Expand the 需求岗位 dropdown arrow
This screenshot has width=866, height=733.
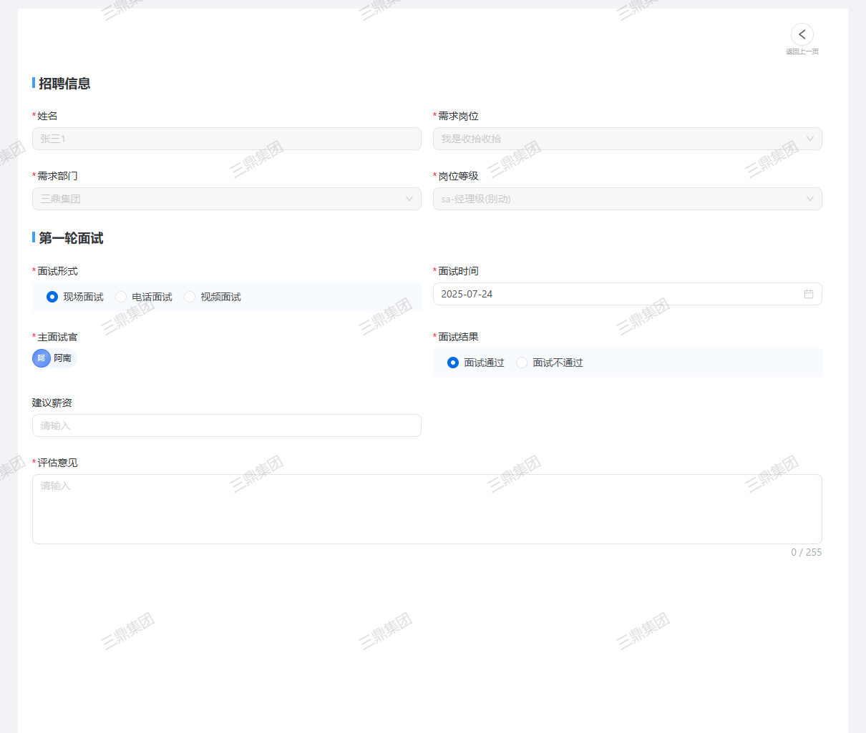[809, 139]
